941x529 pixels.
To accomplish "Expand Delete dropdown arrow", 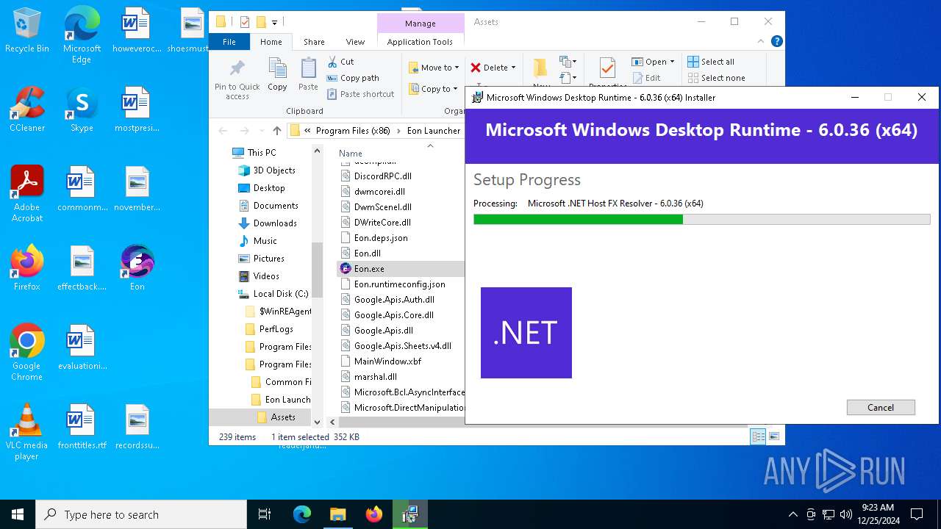I will 513,68.
